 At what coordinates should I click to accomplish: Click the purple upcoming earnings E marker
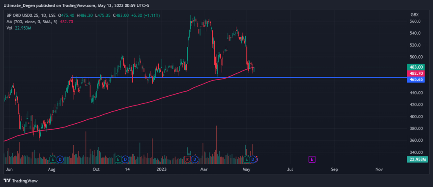(312, 159)
